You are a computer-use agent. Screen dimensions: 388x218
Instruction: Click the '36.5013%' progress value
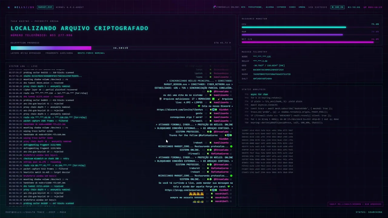click(121, 48)
